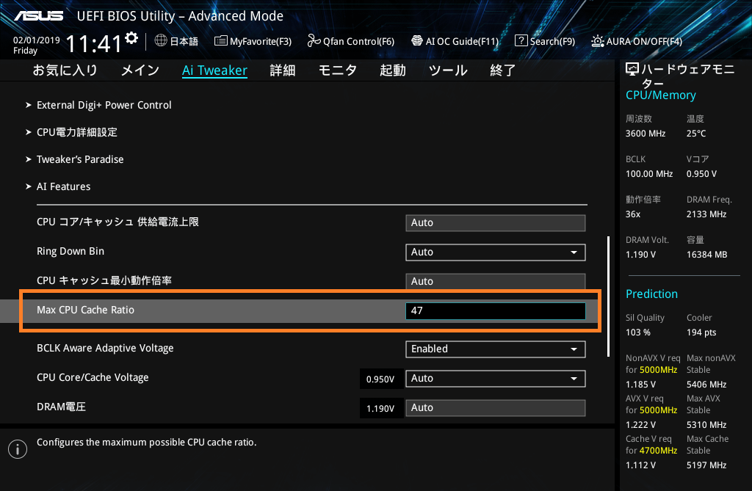Select the Ai Tweaker tab
Image resolution: width=752 pixels, height=491 pixels.
click(x=215, y=70)
